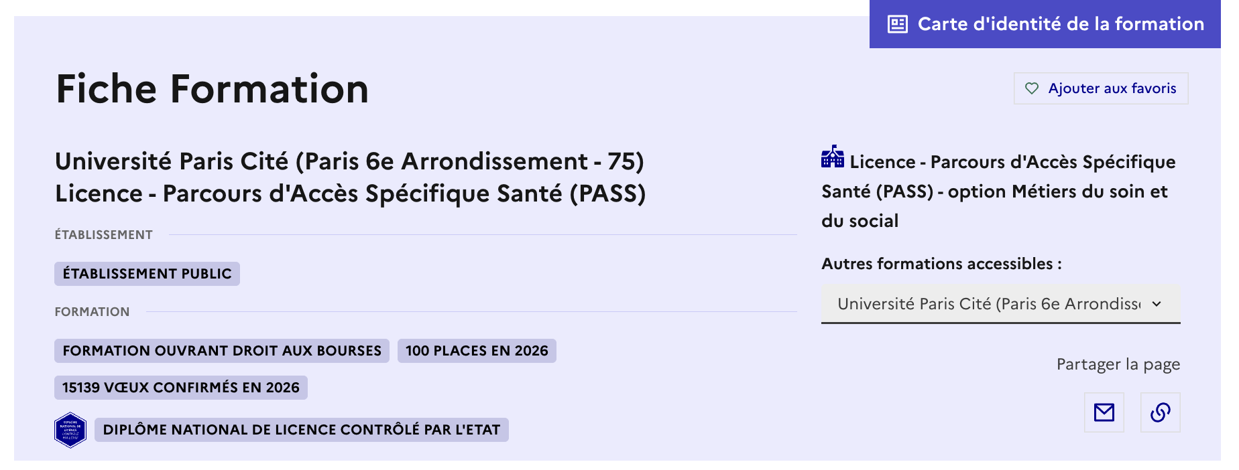
Task: Click the Ajouter aux favoris link
Action: (x=1113, y=88)
